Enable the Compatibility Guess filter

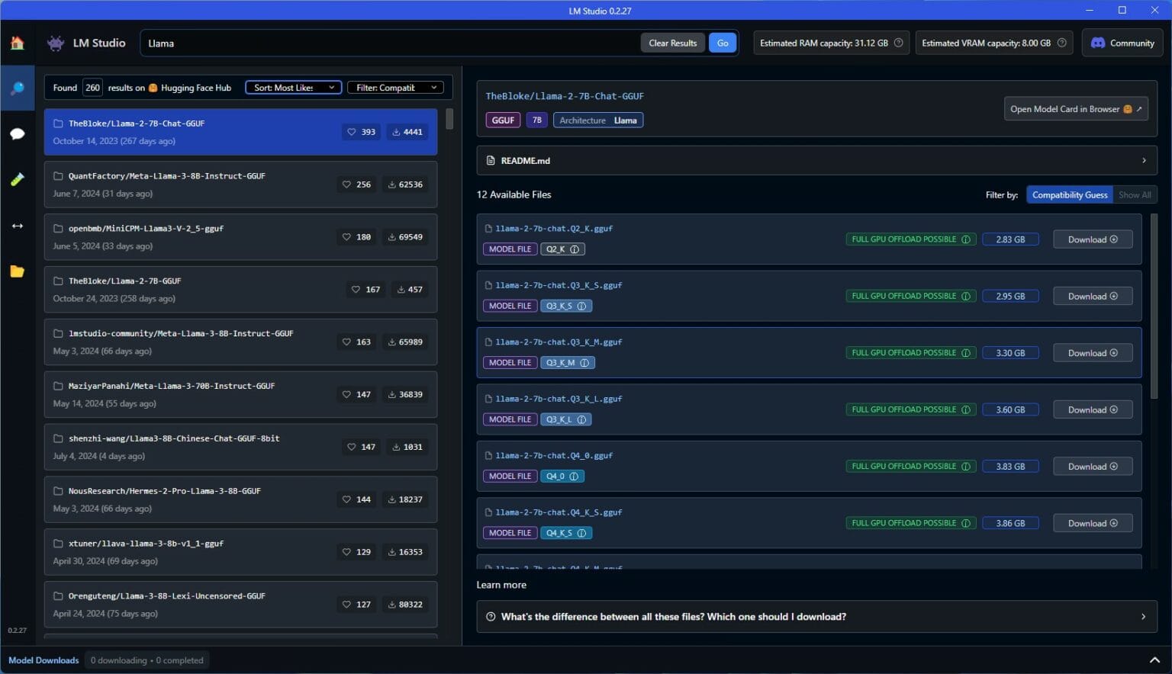1069,195
